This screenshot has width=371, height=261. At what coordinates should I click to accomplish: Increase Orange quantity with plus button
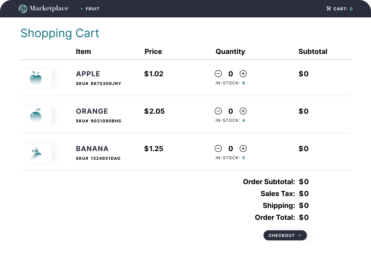tap(243, 111)
